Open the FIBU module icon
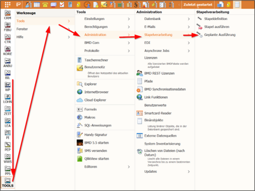The height and width of the screenshot is (191, 255). pyautogui.click(x=8, y=27)
